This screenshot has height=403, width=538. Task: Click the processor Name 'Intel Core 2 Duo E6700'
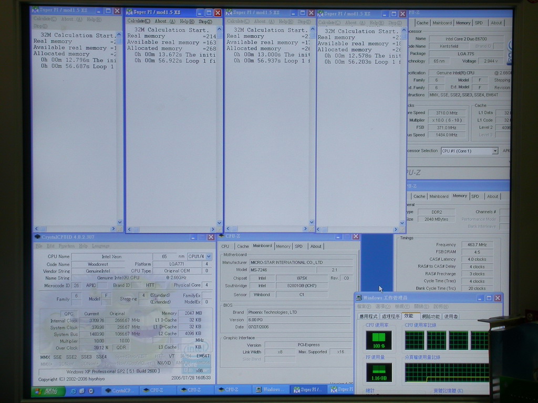(466, 39)
